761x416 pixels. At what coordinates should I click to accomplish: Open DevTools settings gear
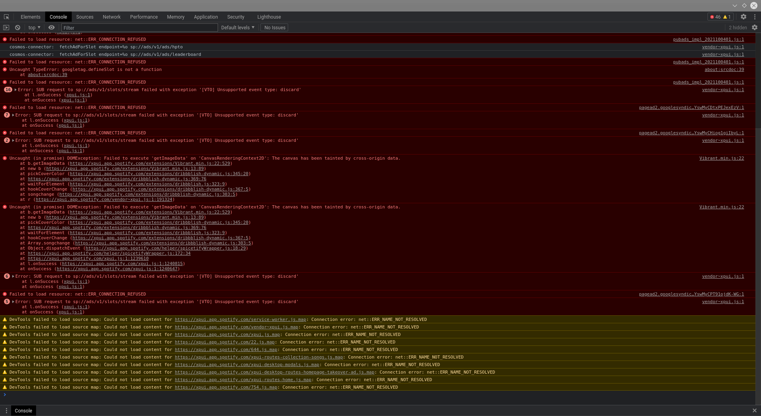744,17
